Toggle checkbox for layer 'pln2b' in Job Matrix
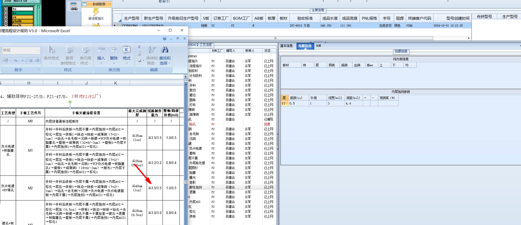 (6, 21)
